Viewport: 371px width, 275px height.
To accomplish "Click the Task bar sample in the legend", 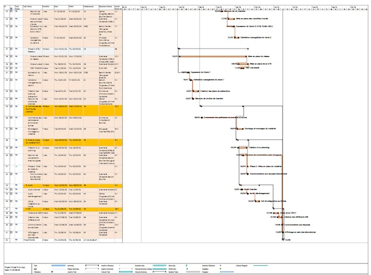I will [x=58, y=266].
